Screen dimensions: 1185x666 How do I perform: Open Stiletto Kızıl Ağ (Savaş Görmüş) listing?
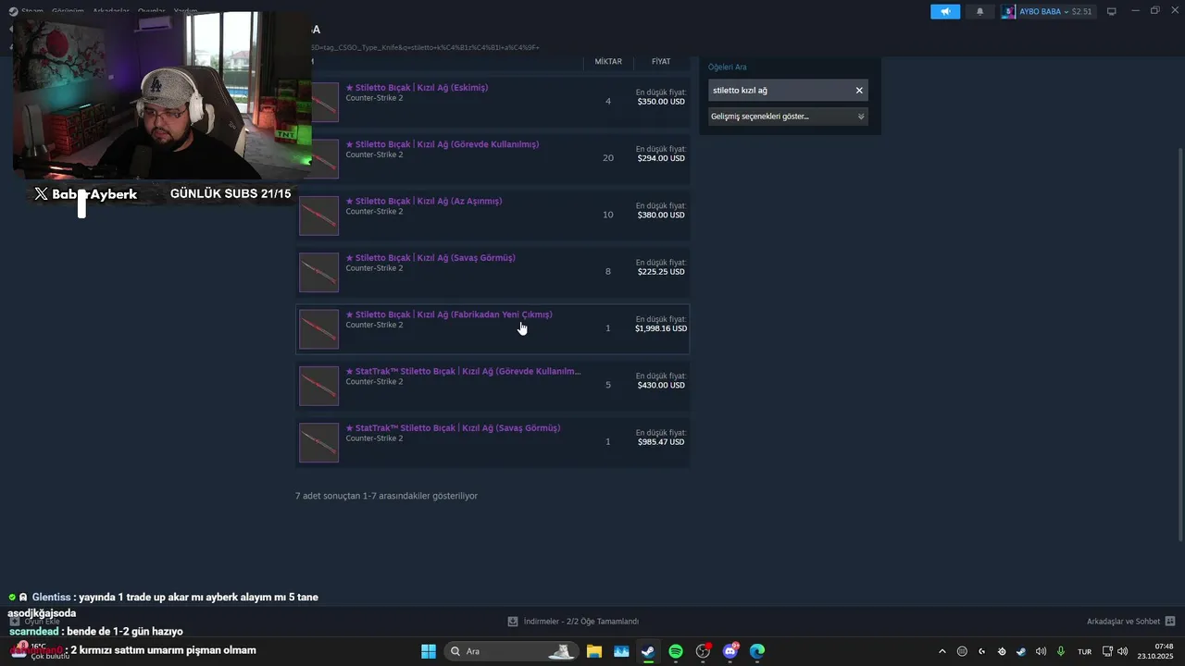[493, 272]
